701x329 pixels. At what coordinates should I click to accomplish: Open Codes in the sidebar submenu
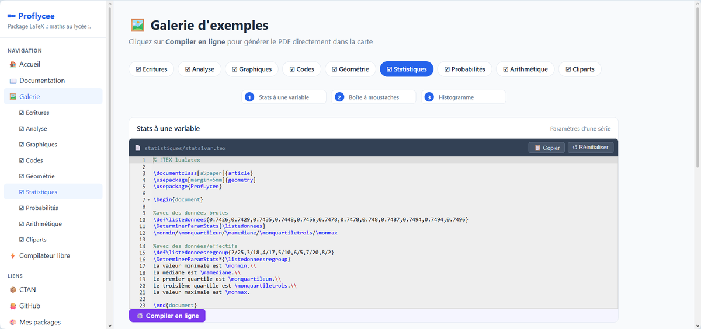pos(53,160)
